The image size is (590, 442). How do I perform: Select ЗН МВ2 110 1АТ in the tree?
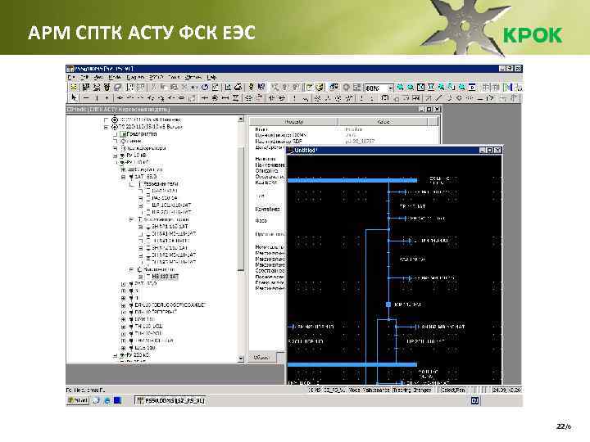(170, 248)
